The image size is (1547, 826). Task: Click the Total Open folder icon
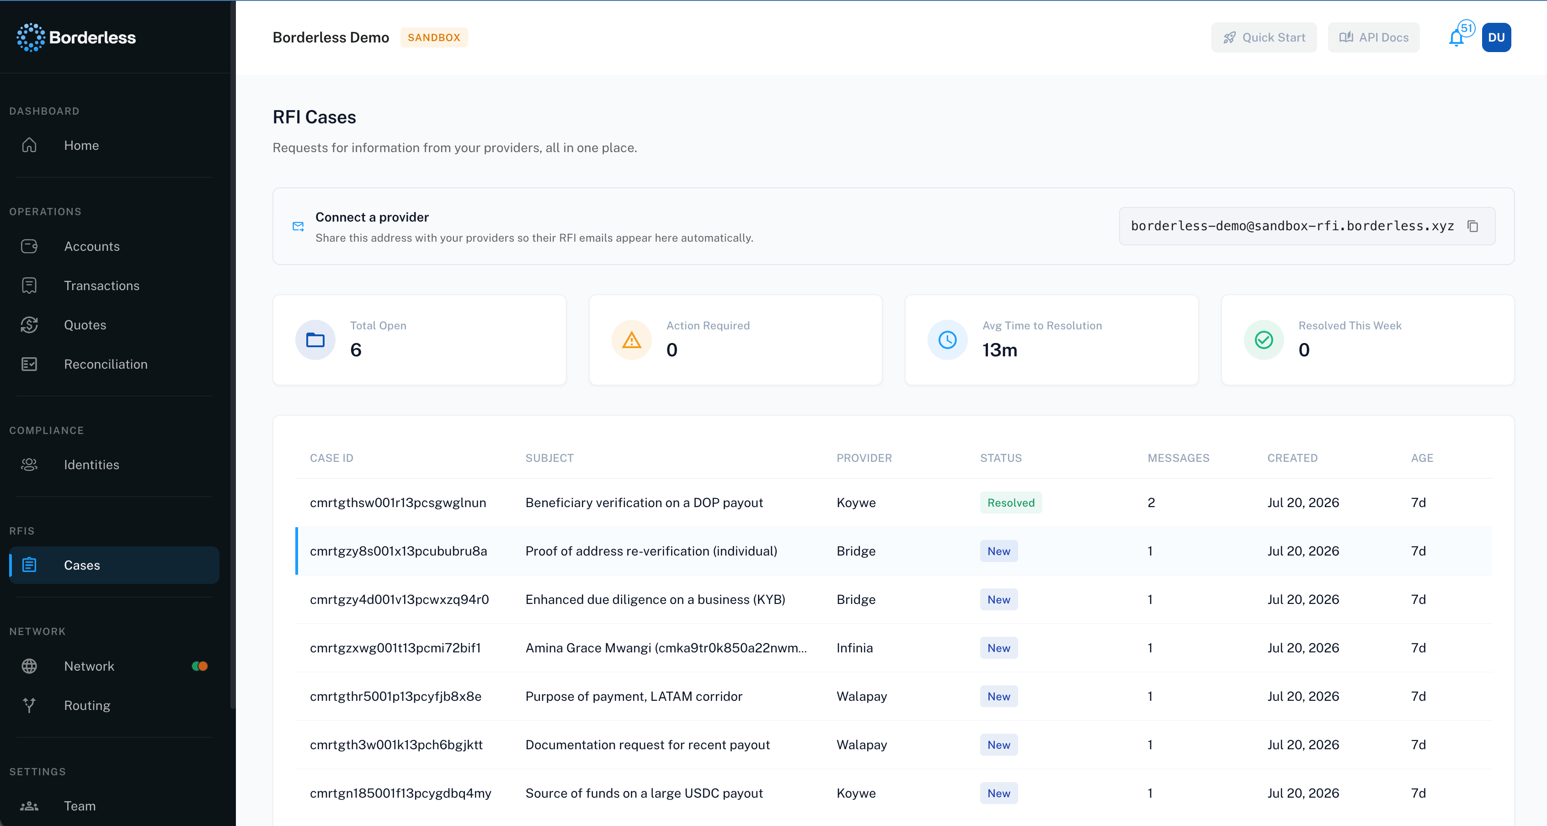[315, 340]
